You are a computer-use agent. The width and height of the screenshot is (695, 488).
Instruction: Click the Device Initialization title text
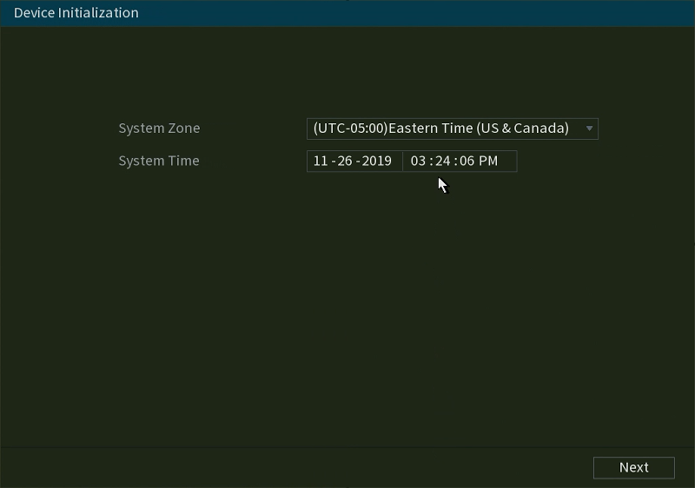(x=76, y=13)
